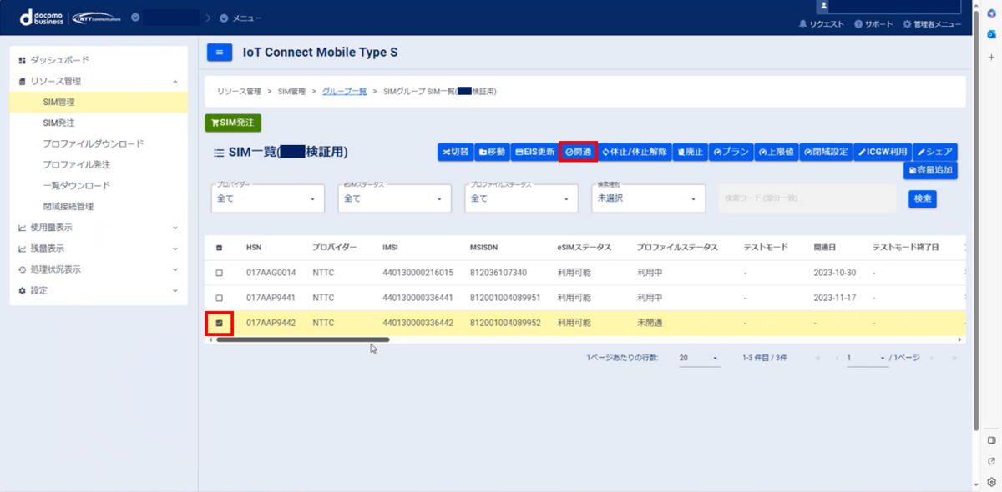
Task: Click the シェア toolbar button
Action: tap(934, 152)
